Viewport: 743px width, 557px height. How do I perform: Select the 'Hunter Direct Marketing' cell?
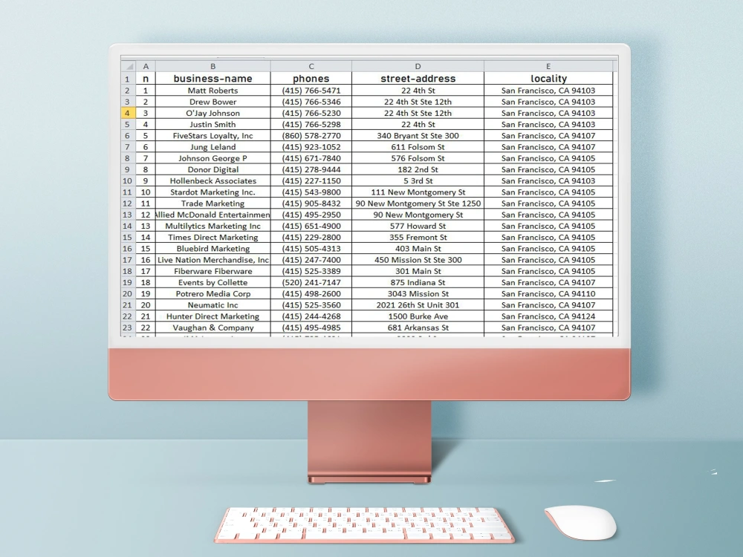click(x=212, y=316)
